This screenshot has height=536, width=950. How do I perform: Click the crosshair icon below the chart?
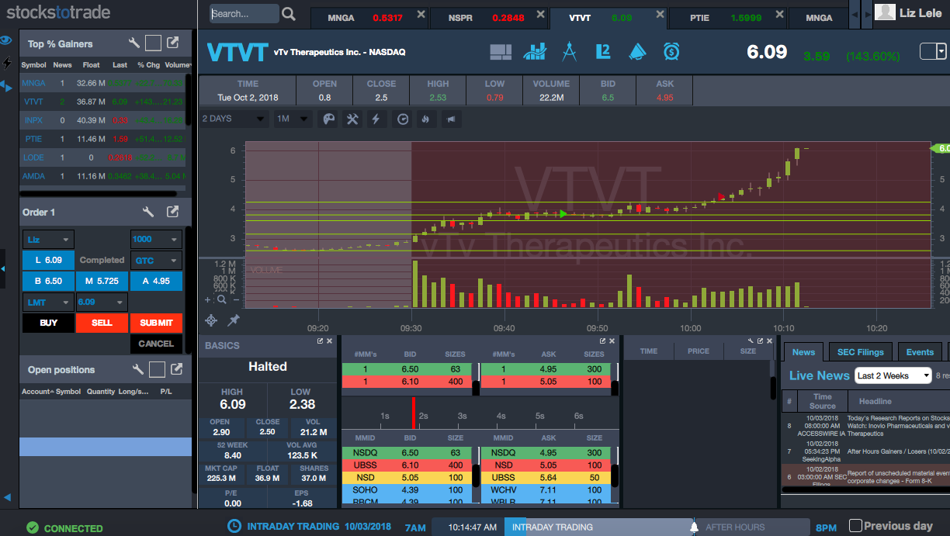coord(210,320)
